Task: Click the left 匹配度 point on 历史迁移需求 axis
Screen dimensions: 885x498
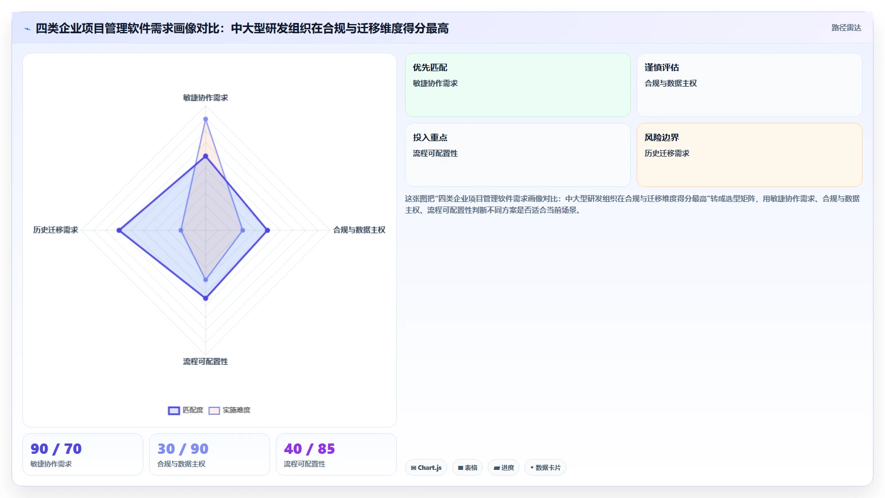Action: click(119, 230)
